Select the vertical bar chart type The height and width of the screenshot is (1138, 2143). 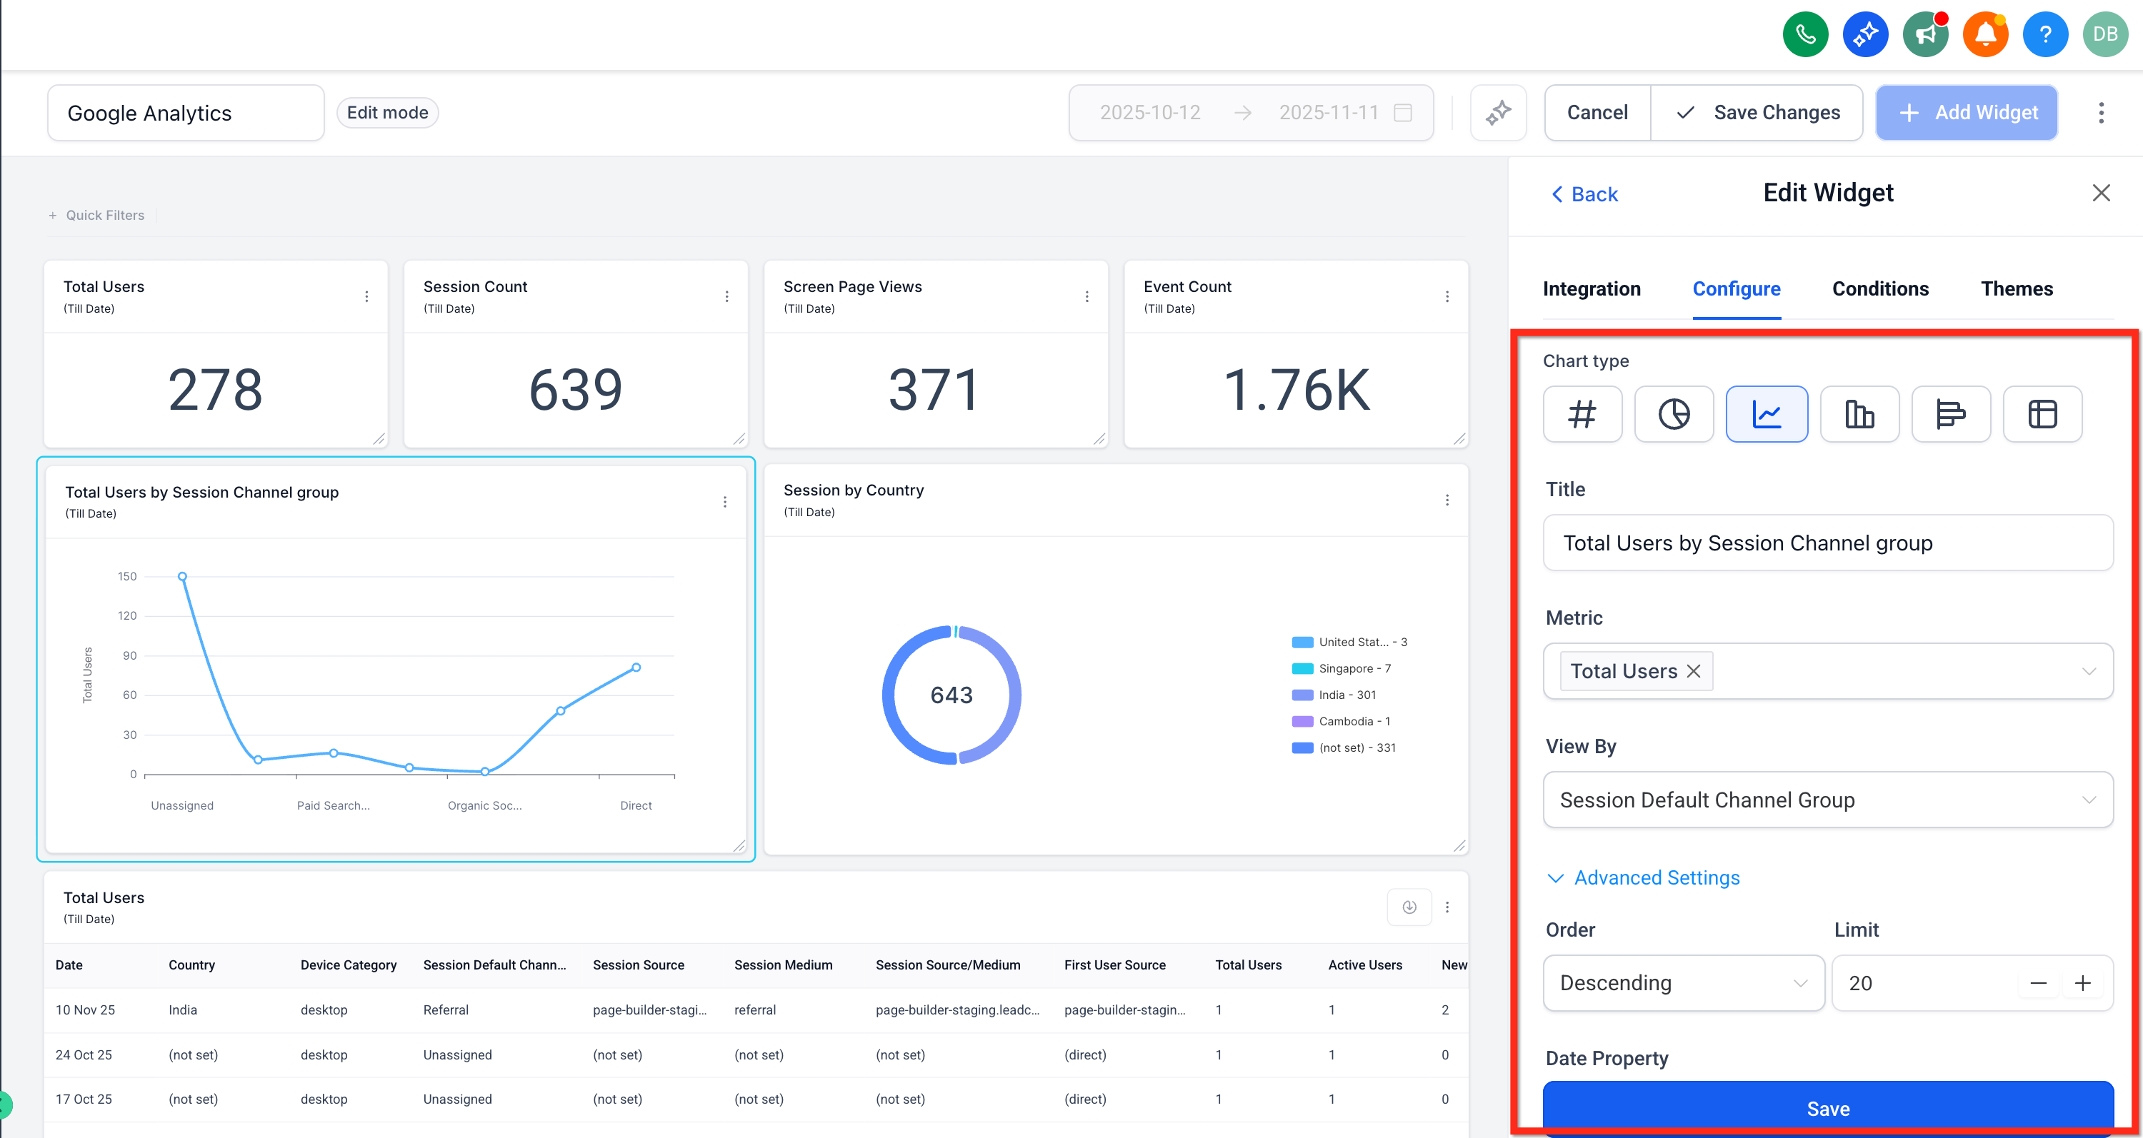click(1859, 414)
